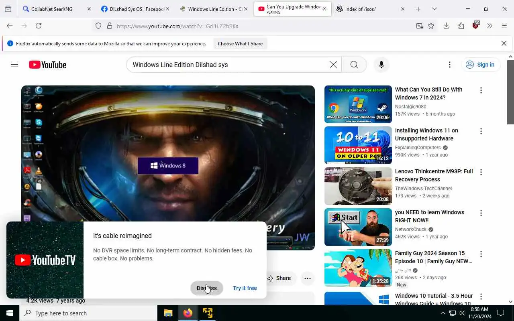Open Lenovo Thinkcentre M93P video thumbnail
The width and height of the screenshot is (514, 321).
point(358,186)
